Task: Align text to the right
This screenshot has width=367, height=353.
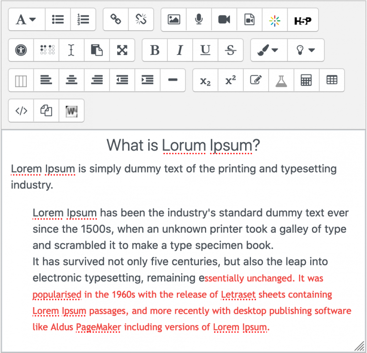Action: 97,80
